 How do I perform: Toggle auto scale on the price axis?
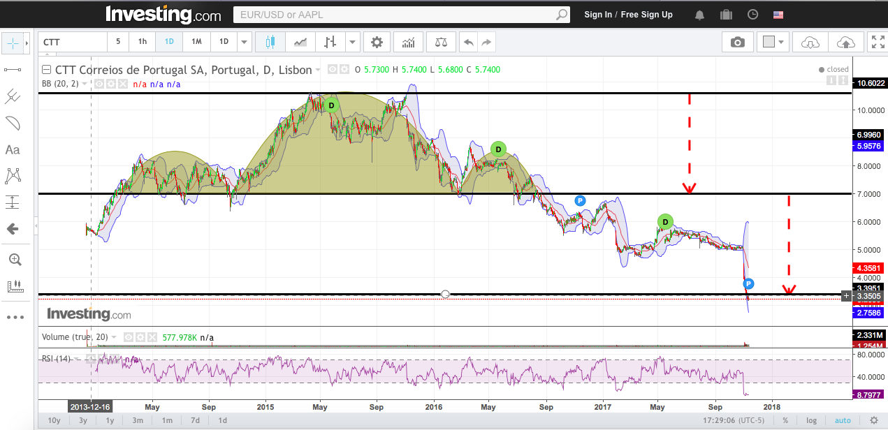click(x=843, y=420)
